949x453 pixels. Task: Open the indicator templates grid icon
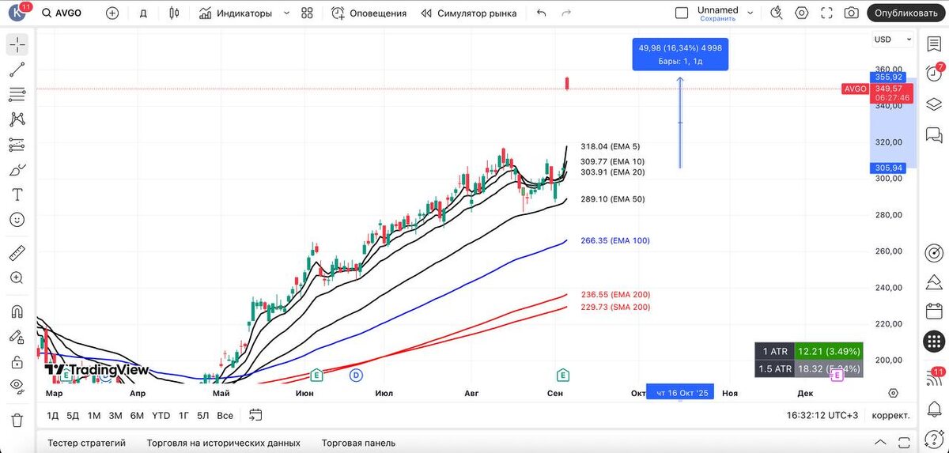point(308,13)
